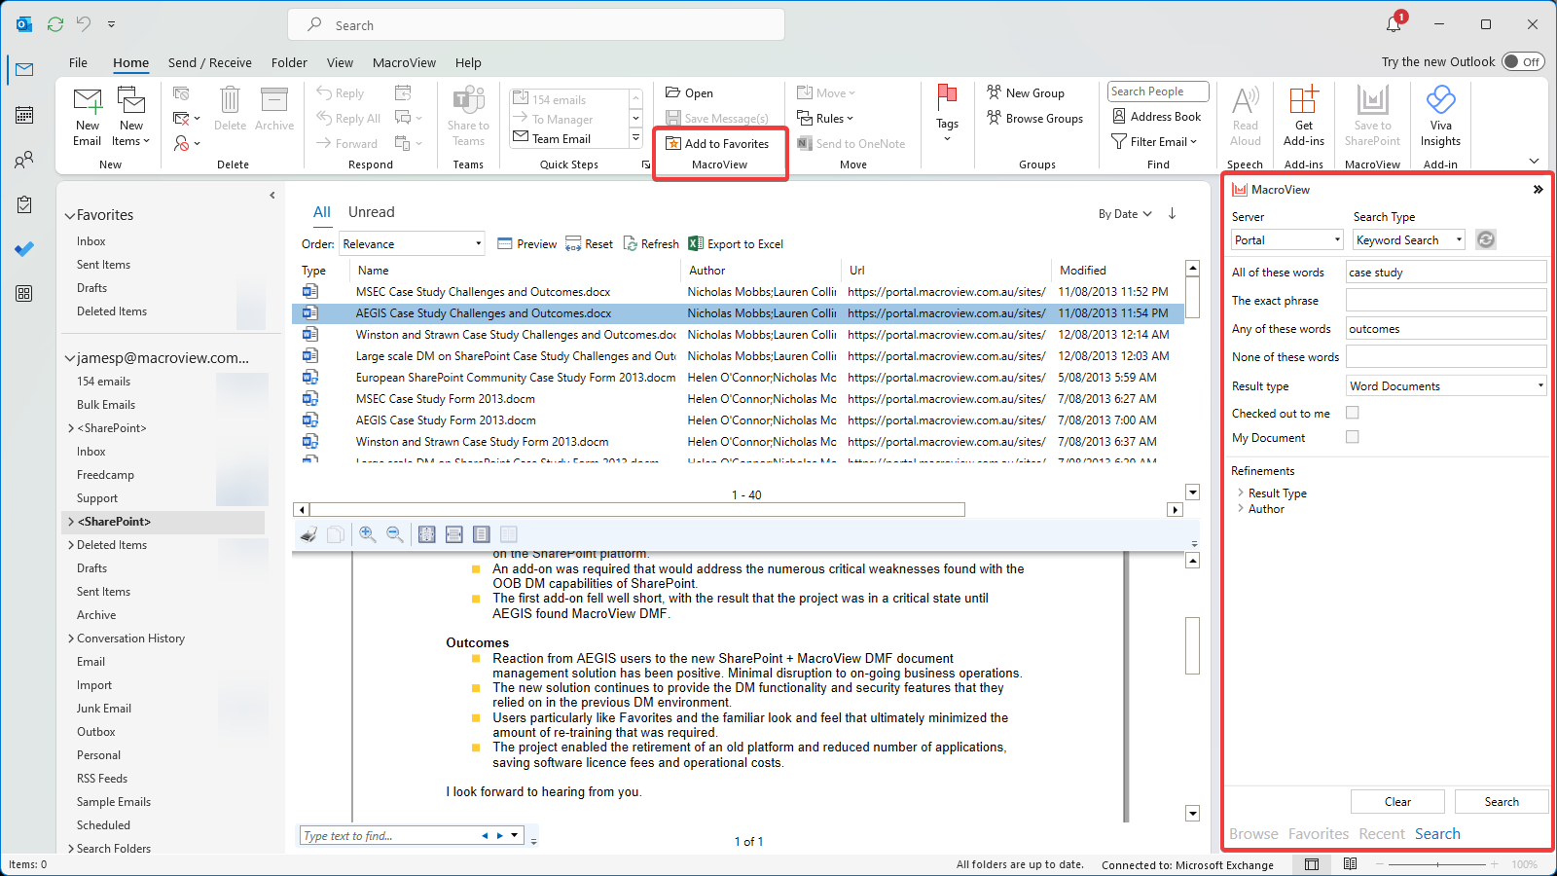This screenshot has width=1557, height=876.
Task: Click the Clear button in the MacroView pane
Action: click(1397, 801)
